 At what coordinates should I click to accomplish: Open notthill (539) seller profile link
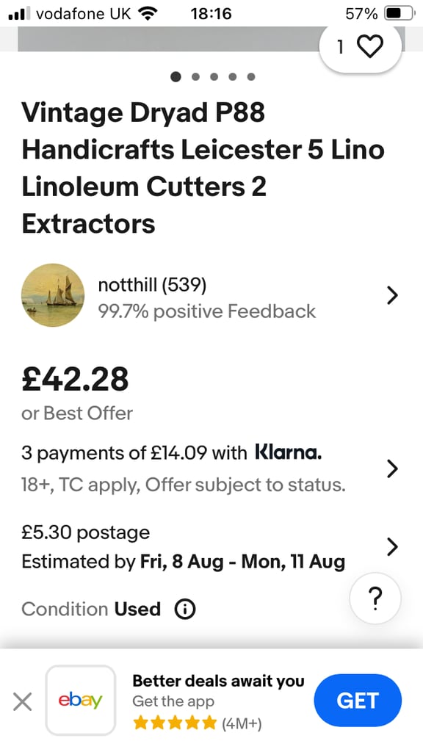point(152,286)
